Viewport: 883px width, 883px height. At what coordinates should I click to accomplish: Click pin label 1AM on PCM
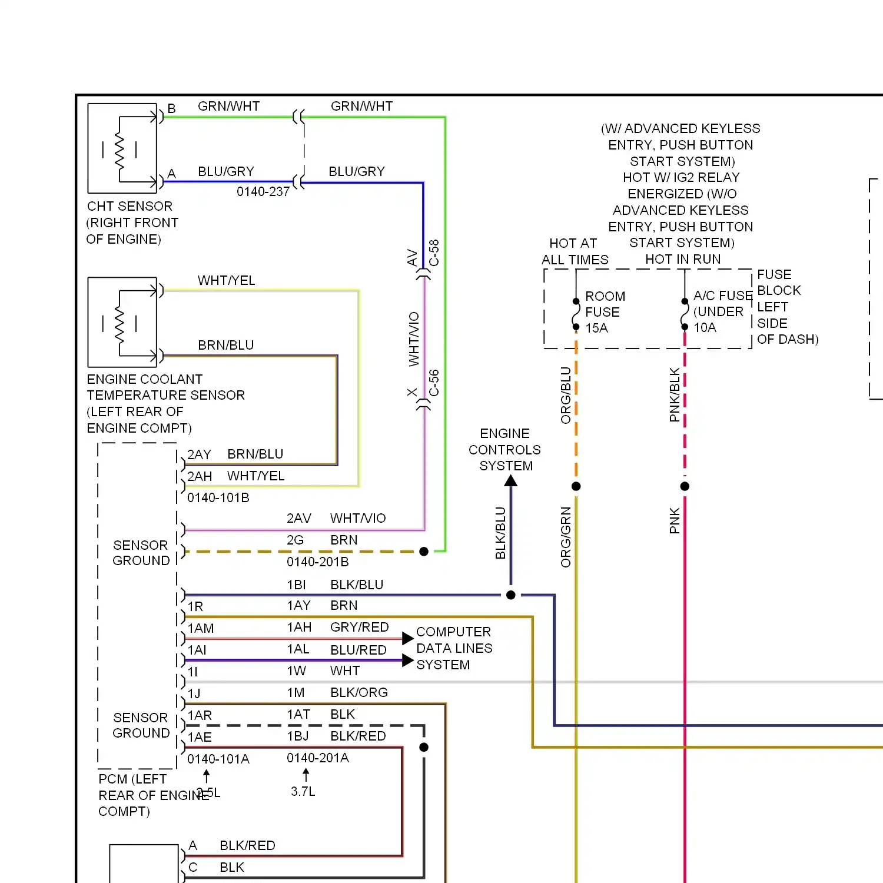click(201, 628)
